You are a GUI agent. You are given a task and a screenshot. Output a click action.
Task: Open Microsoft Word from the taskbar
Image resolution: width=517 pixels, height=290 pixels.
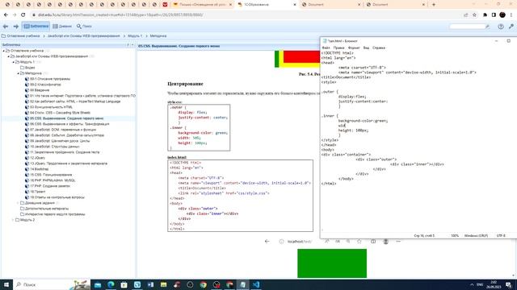tap(150, 284)
